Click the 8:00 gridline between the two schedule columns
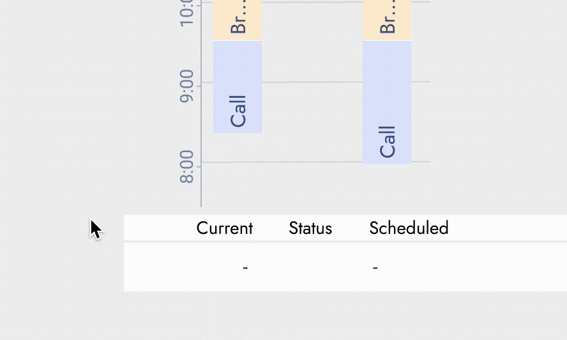Image resolution: width=567 pixels, height=340 pixels. [x=312, y=162]
